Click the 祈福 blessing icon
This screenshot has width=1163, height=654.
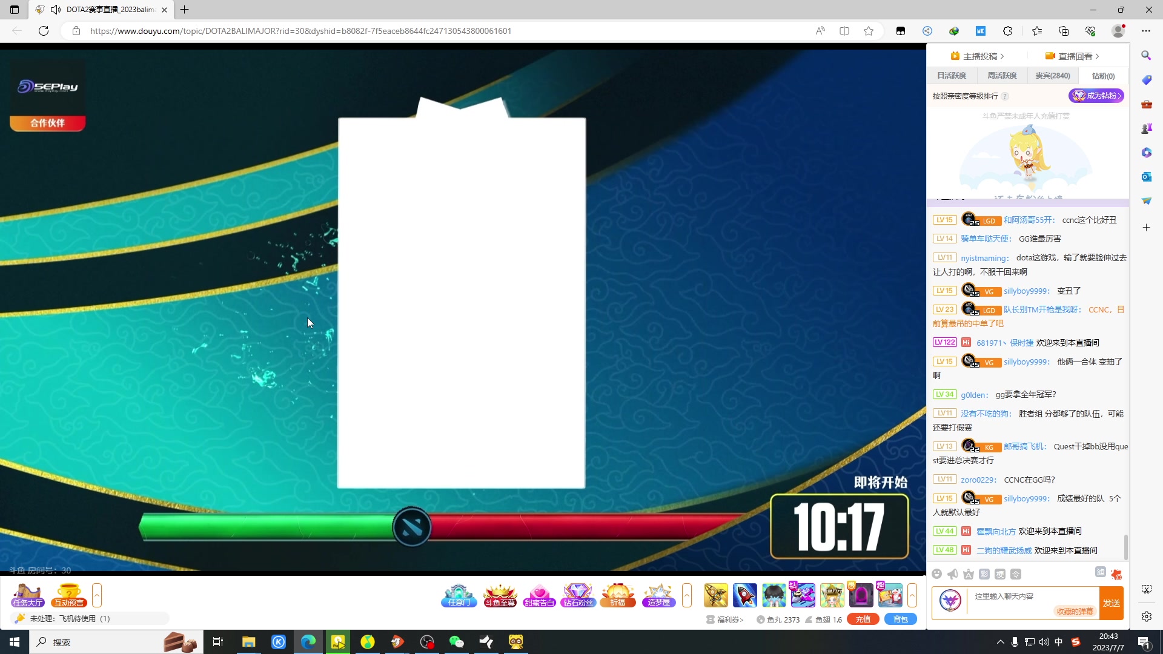(x=618, y=595)
